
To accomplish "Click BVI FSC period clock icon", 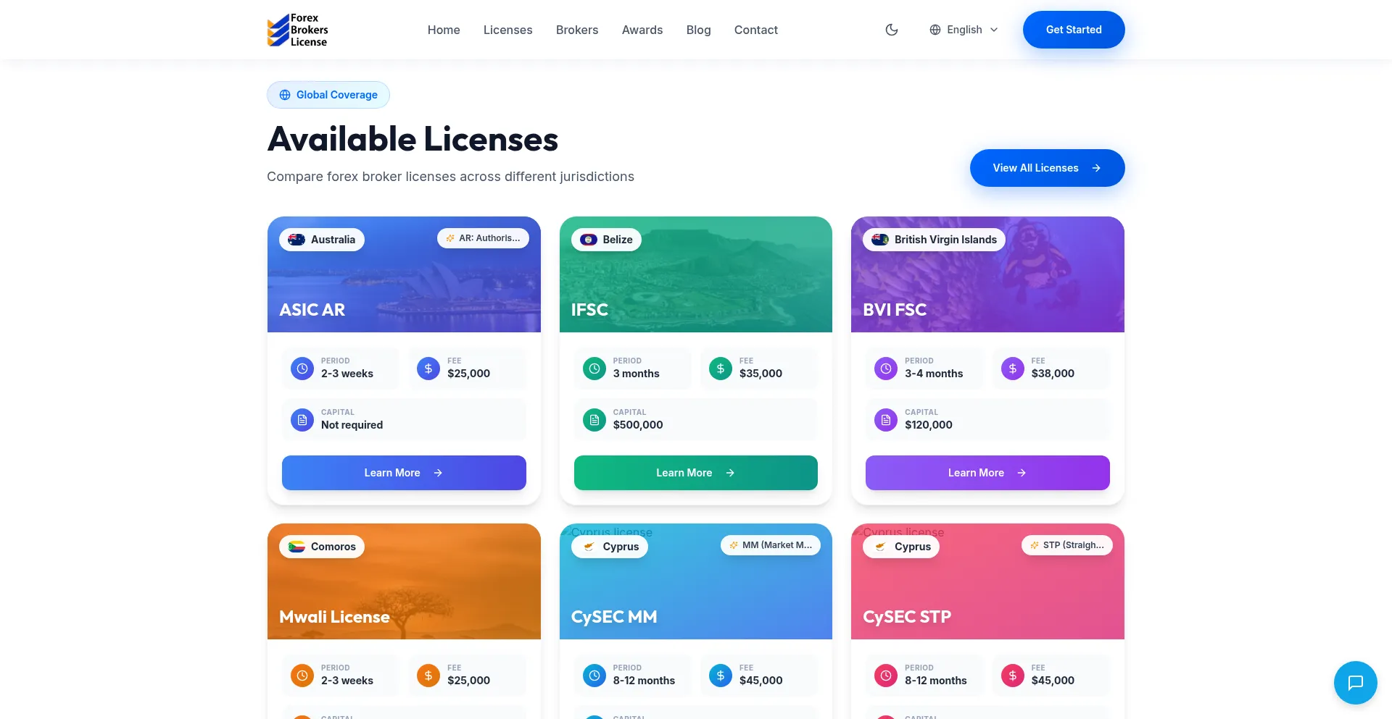I will pos(886,369).
